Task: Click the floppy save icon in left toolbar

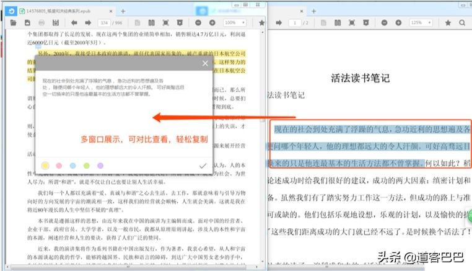Action: click(x=56, y=22)
